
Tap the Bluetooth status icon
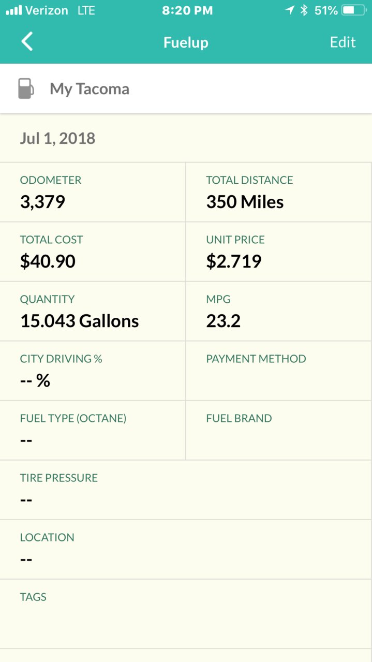[x=304, y=10]
